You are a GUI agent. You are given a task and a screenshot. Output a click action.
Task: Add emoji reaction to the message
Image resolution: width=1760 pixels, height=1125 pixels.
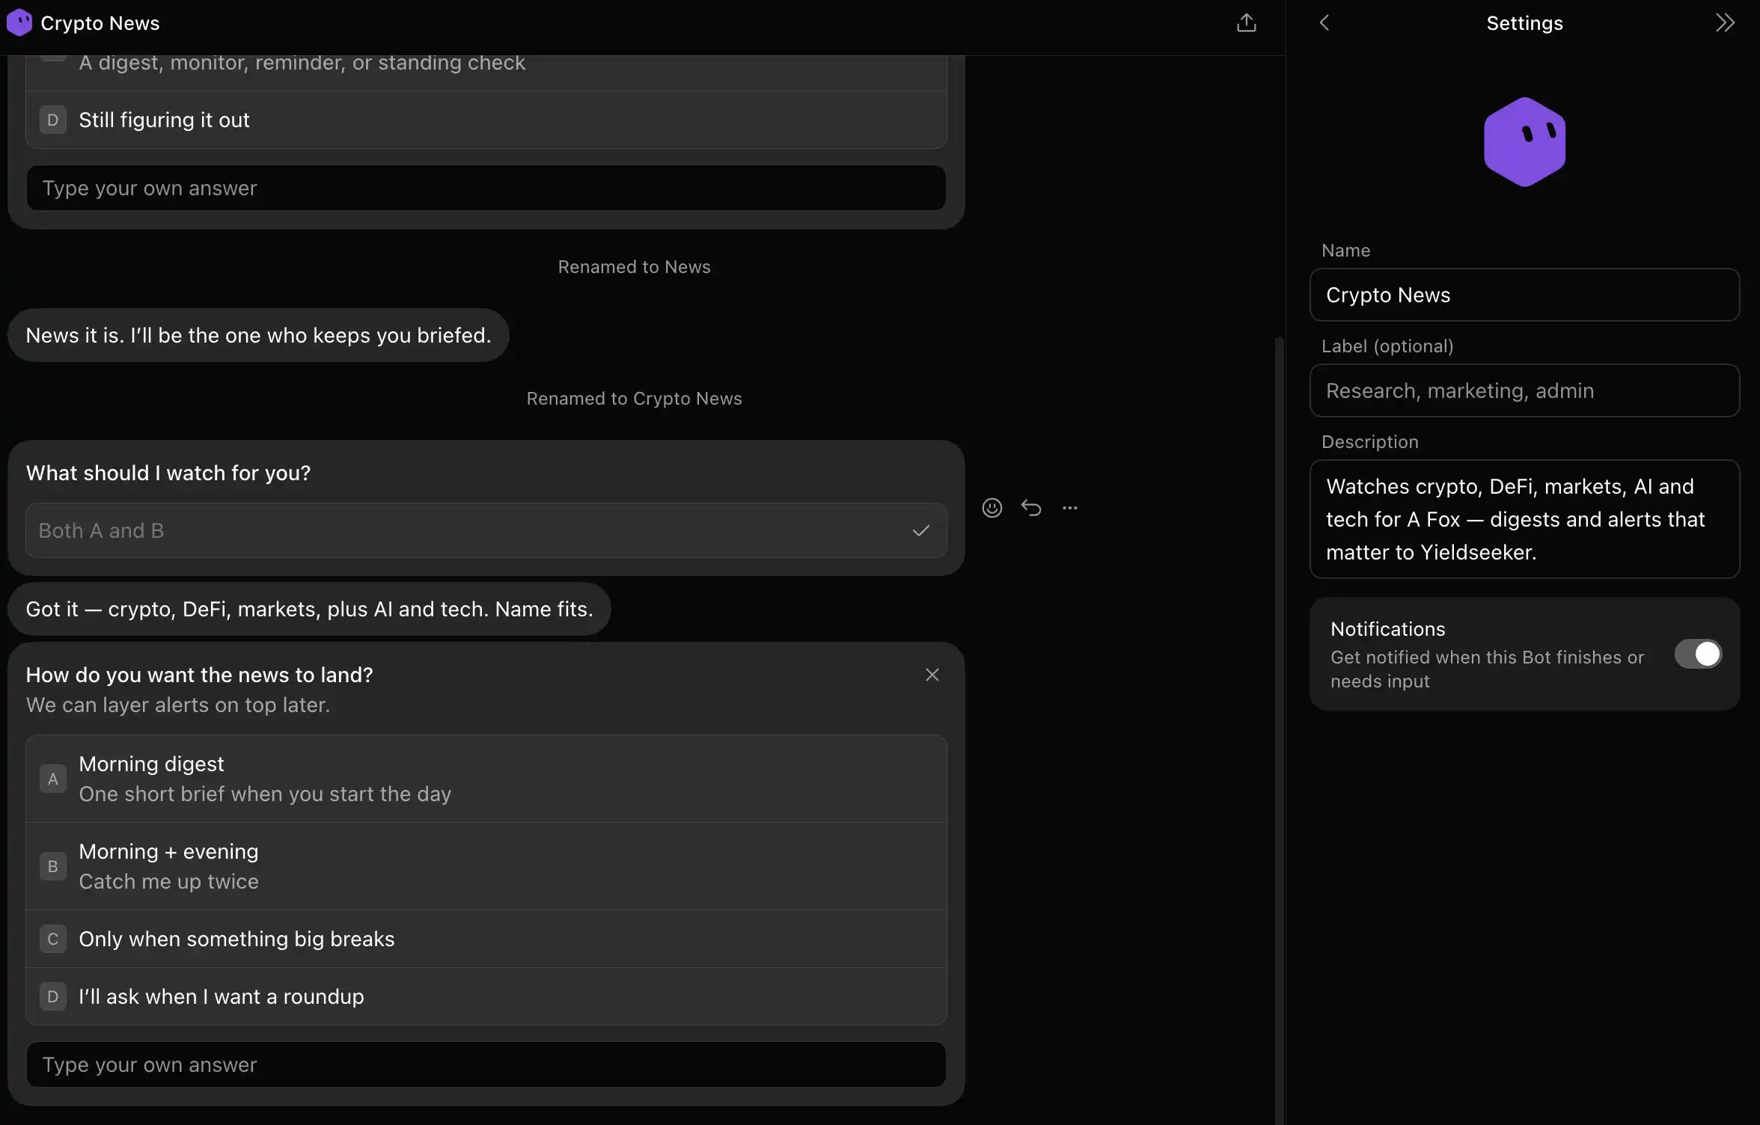(x=991, y=508)
